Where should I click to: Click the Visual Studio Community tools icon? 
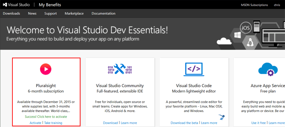coord(120,69)
